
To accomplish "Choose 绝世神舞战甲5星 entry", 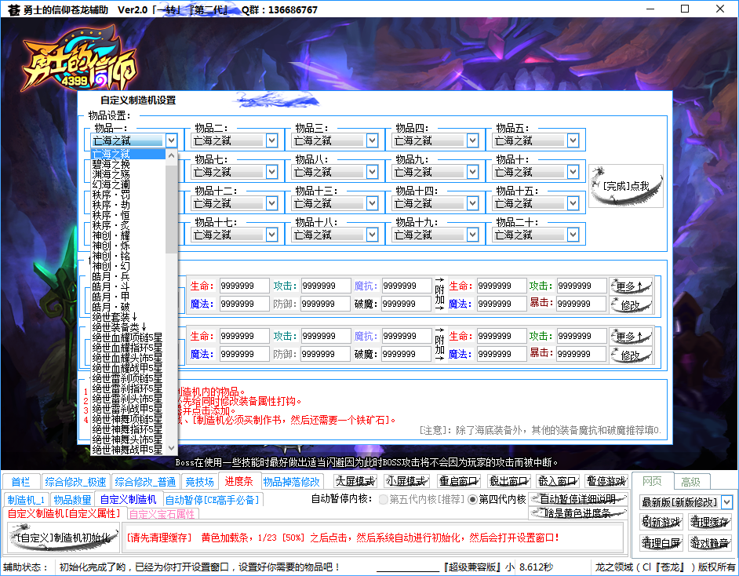I will [128, 450].
